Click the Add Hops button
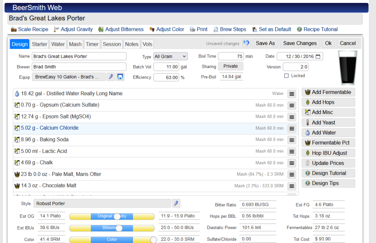Viewport: 376px width, 243px height. (x=328, y=102)
